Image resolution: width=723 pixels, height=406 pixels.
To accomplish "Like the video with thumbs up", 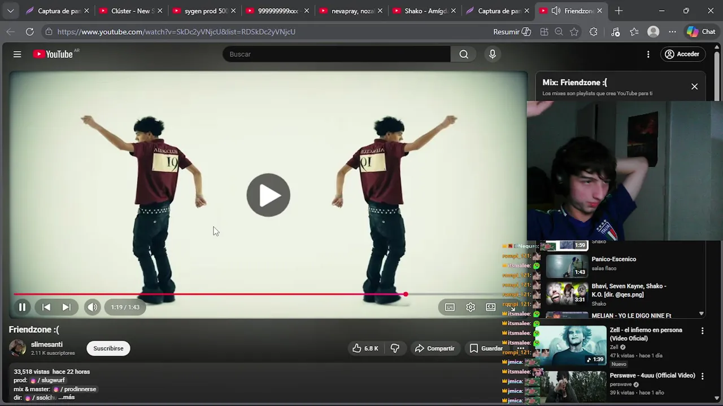I will coord(365,348).
